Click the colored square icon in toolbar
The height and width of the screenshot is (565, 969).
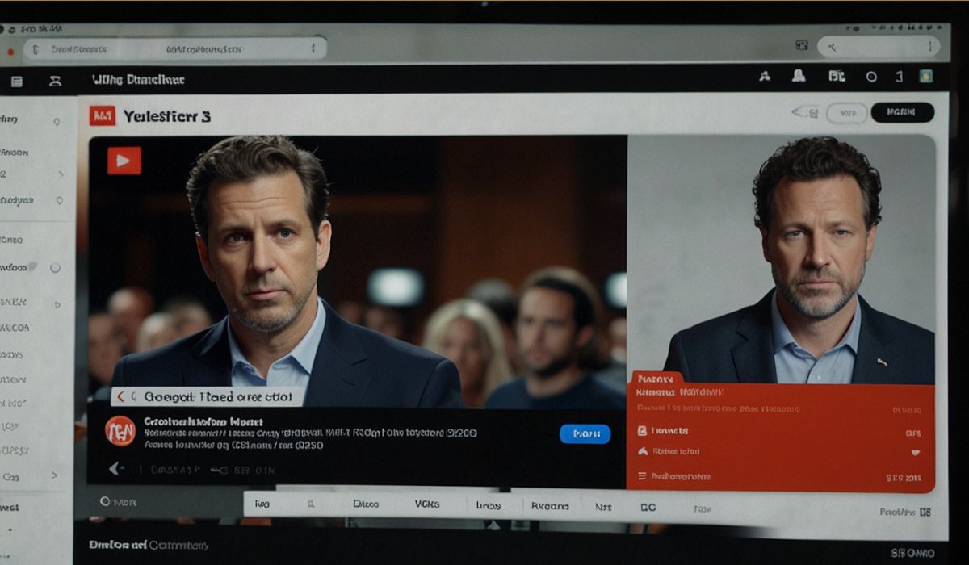point(925,76)
